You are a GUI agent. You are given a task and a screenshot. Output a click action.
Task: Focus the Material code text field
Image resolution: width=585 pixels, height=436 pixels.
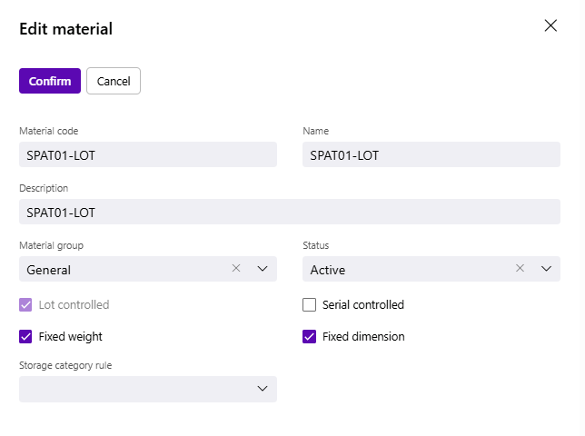point(147,154)
